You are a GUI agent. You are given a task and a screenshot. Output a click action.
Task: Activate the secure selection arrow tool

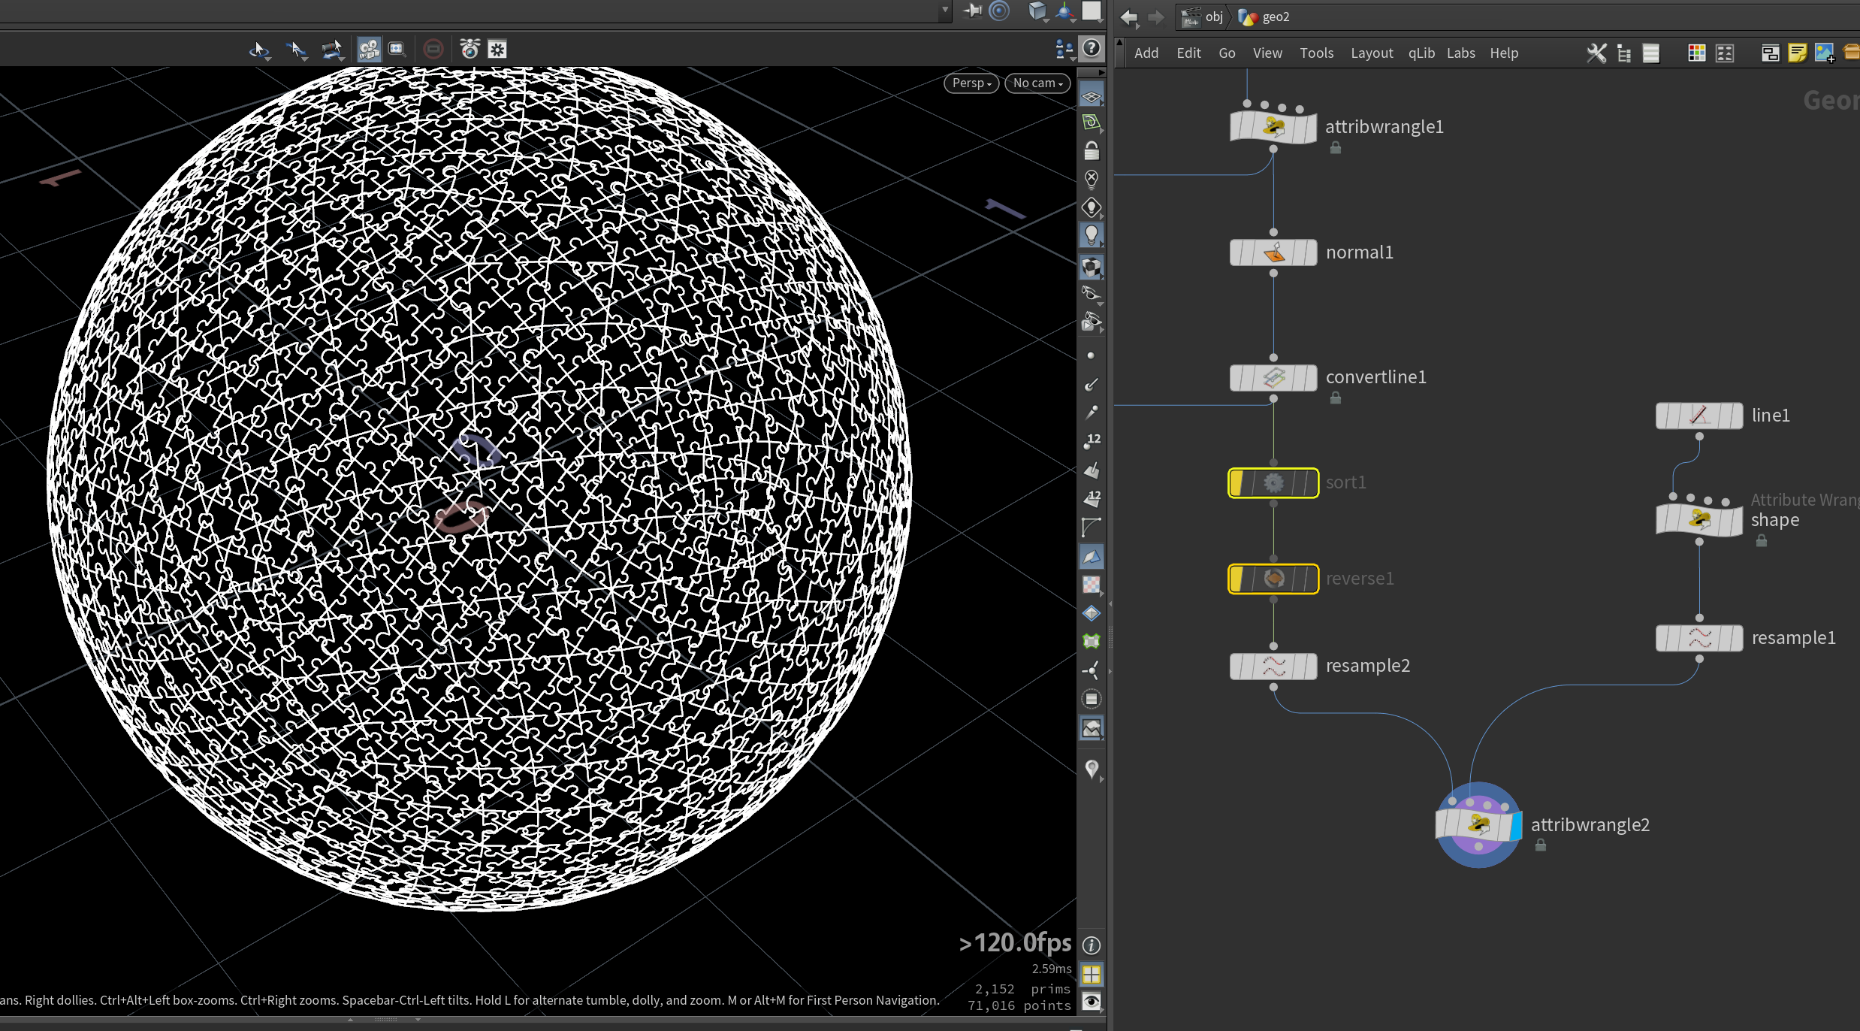click(297, 50)
